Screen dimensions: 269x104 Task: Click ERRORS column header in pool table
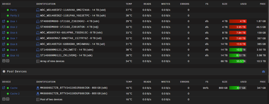coord(185,82)
